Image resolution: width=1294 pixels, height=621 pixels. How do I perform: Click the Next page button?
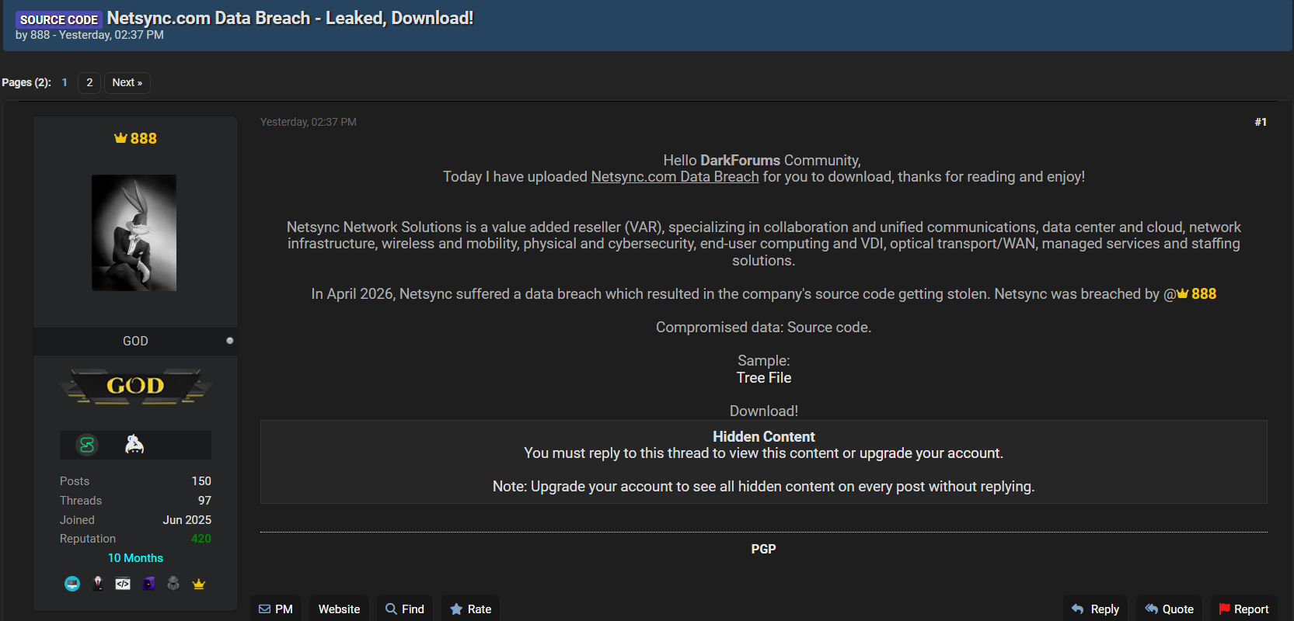[127, 82]
